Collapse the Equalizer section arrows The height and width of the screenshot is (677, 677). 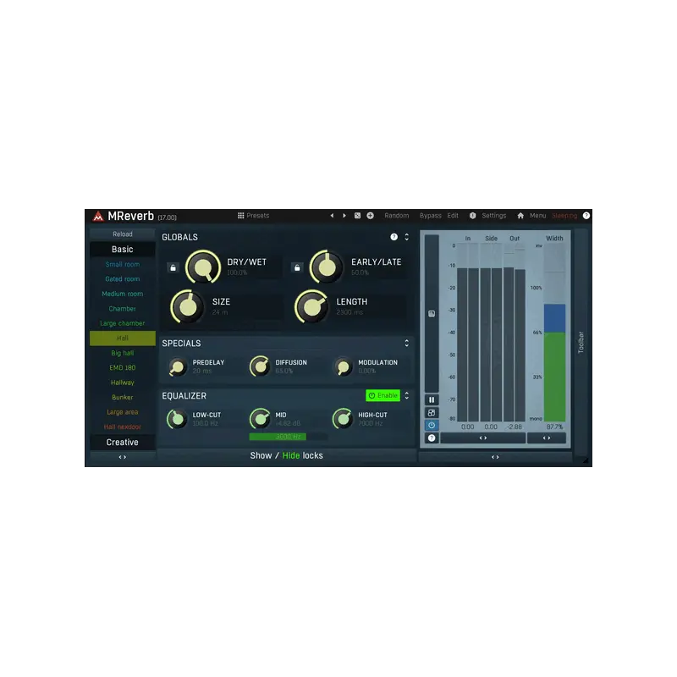tap(407, 395)
